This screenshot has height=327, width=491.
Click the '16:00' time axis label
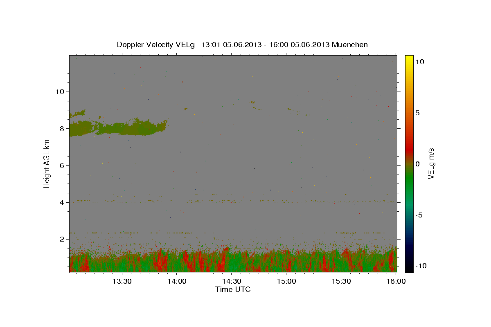point(396,281)
